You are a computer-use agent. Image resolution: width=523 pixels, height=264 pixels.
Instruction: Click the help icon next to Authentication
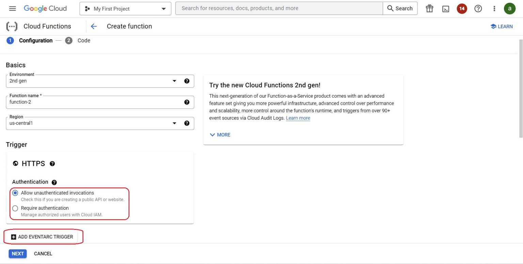[x=54, y=182]
